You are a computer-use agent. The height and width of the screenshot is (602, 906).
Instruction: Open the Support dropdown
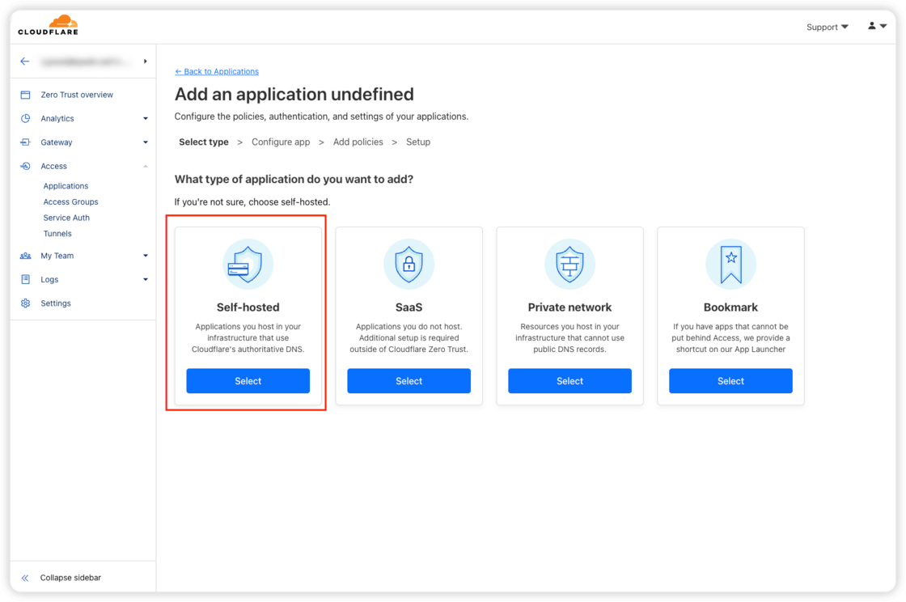(x=827, y=27)
